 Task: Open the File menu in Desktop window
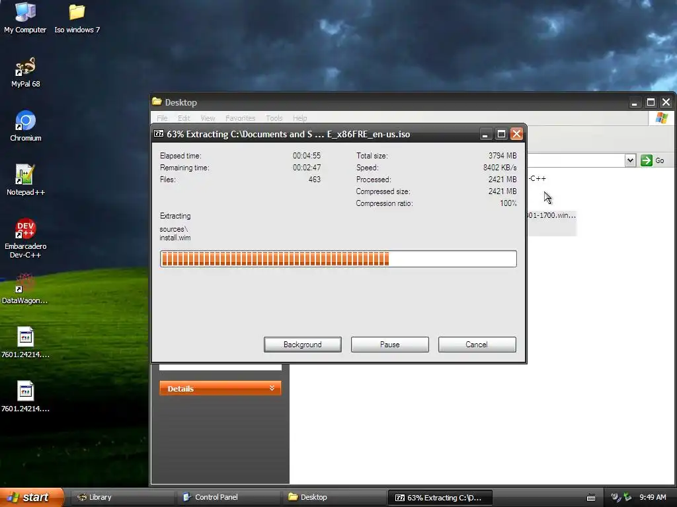162,118
